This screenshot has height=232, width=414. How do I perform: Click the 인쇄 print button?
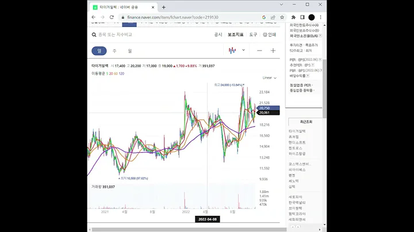[x=270, y=34]
